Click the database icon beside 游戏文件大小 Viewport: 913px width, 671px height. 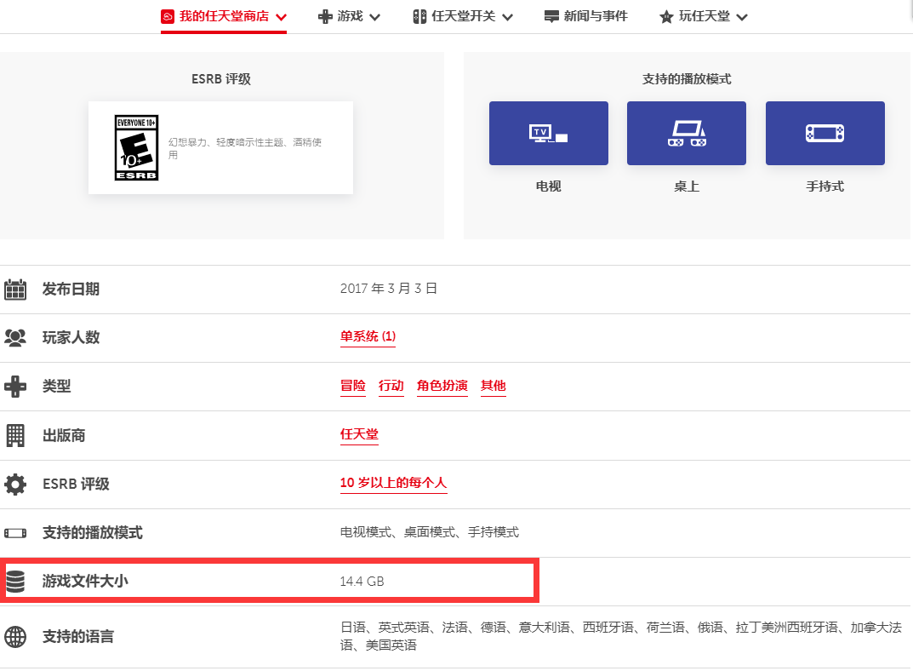(15, 582)
